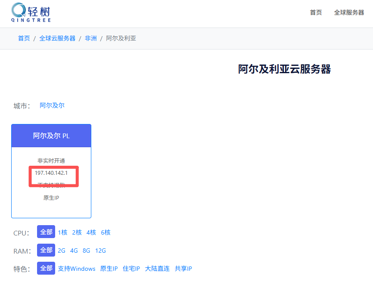Image resolution: width=373 pixels, height=288 pixels.
Task: Click the 首页 breadcrumb link
Action: click(x=24, y=38)
